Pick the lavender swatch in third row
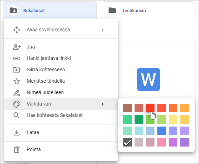The height and width of the screenshot is (164, 199). pos(184,131)
